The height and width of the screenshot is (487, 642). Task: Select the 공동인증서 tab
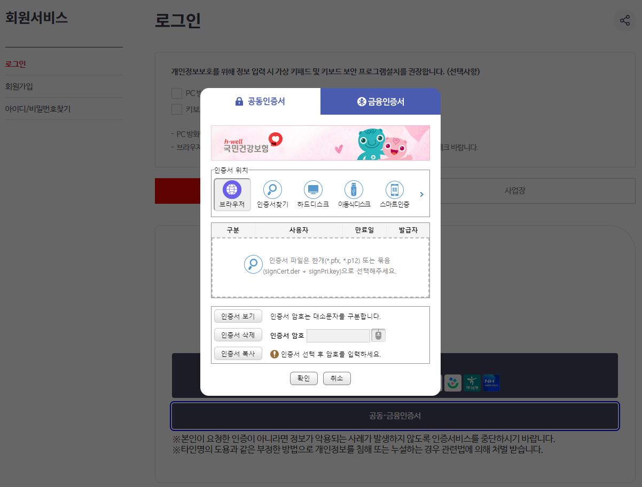pyautogui.click(x=260, y=101)
